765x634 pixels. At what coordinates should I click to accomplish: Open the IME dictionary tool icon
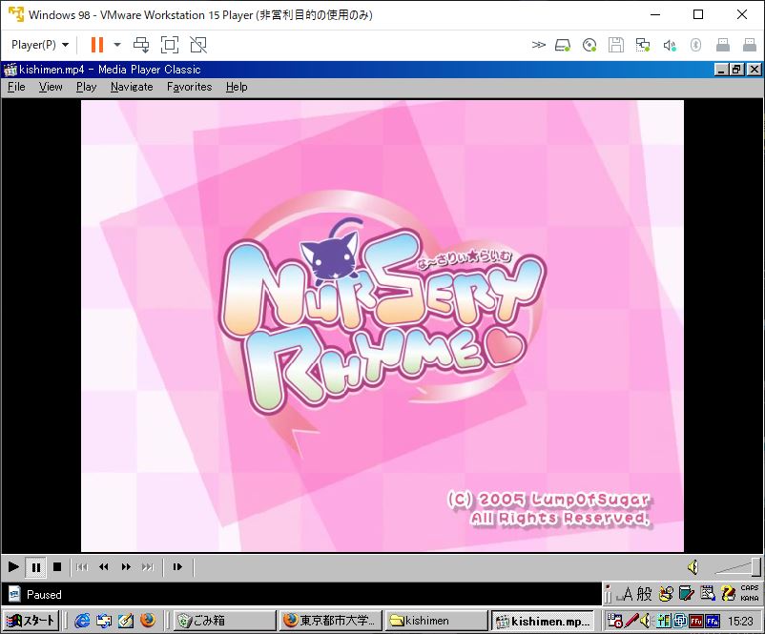(687, 594)
